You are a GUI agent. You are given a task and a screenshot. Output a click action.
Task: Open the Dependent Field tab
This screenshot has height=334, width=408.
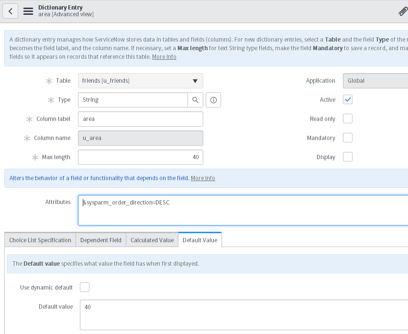101,240
